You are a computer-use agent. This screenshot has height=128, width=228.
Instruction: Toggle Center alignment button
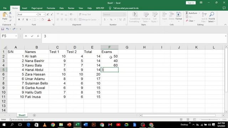coord(62,20)
